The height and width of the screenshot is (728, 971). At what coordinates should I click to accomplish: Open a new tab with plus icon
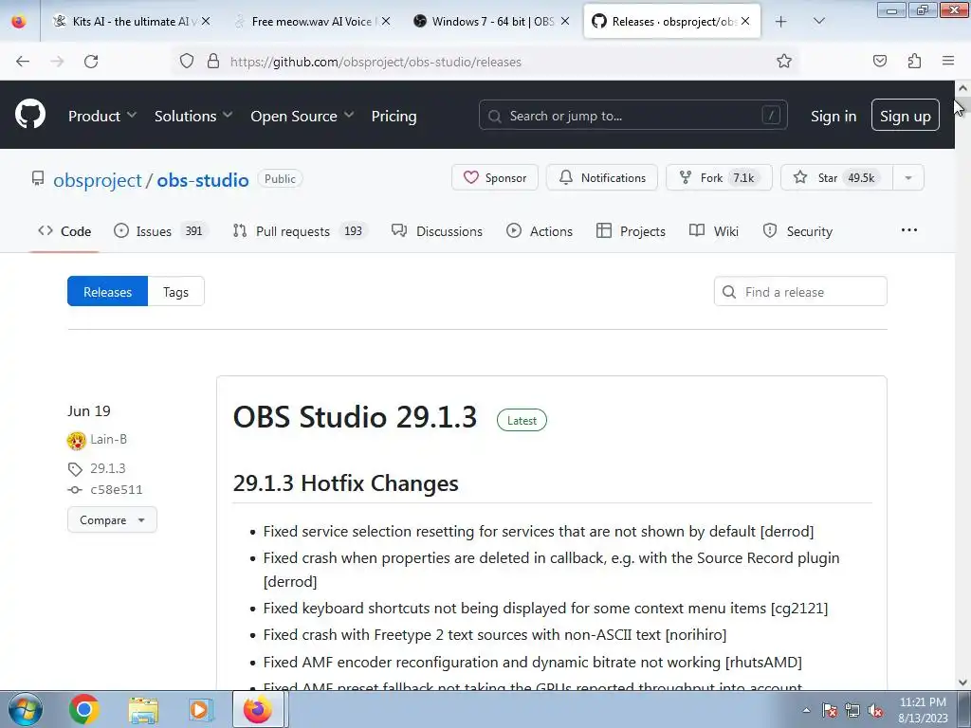781,22
